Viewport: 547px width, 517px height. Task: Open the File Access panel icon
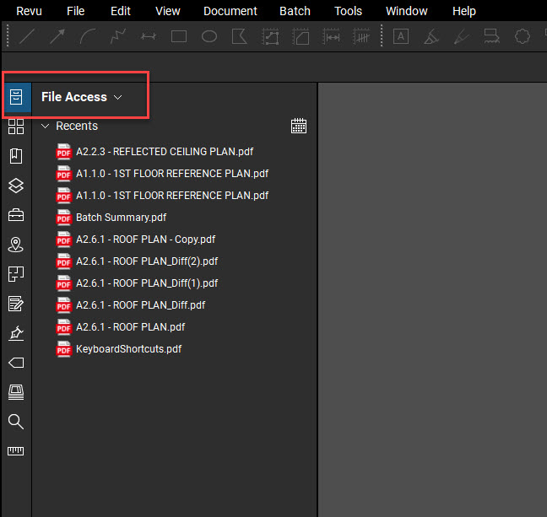[16, 97]
